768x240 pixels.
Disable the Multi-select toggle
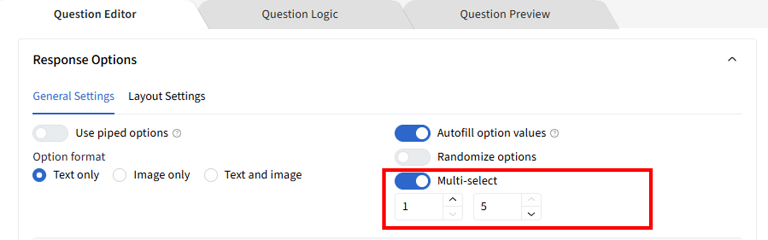tap(412, 181)
